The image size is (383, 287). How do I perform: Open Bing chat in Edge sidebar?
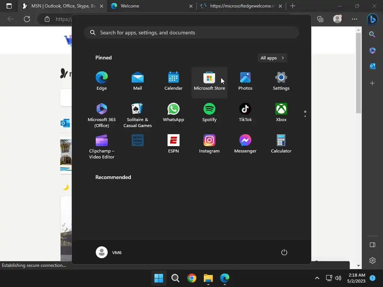pyautogui.click(x=373, y=19)
